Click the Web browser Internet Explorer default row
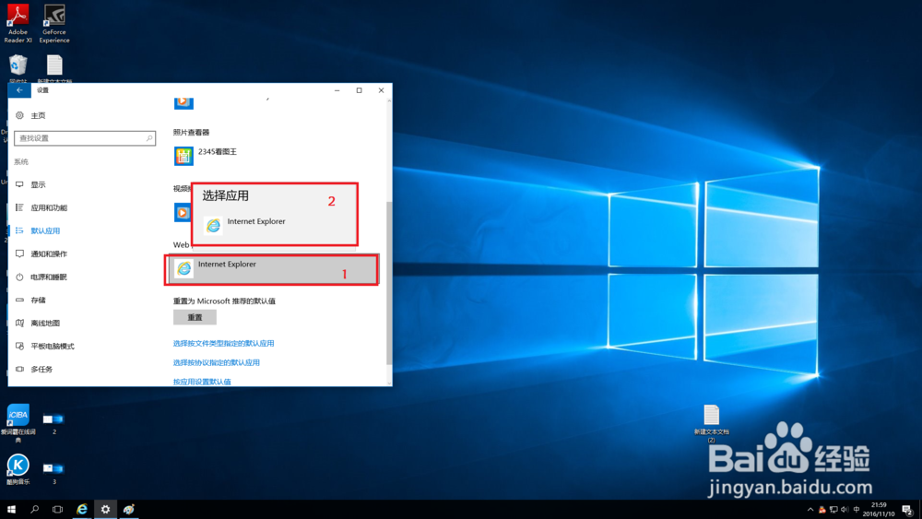Viewport: 922px width, 519px height. click(272, 270)
